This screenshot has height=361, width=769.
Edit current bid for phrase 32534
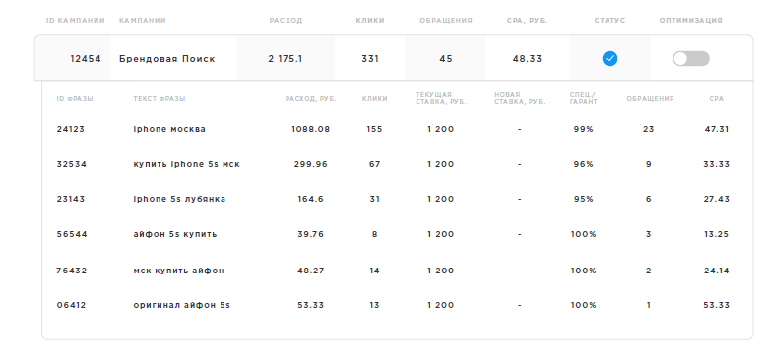pyautogui.click(x=440, y=164)
